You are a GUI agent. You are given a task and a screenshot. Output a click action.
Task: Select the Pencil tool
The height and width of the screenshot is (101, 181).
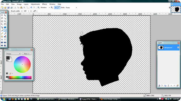click(x=2, y=33)
